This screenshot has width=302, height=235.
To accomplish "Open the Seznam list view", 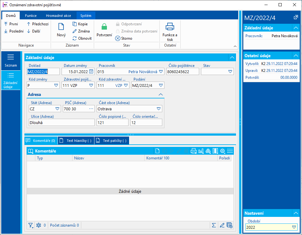I will (x=11, y=60).
